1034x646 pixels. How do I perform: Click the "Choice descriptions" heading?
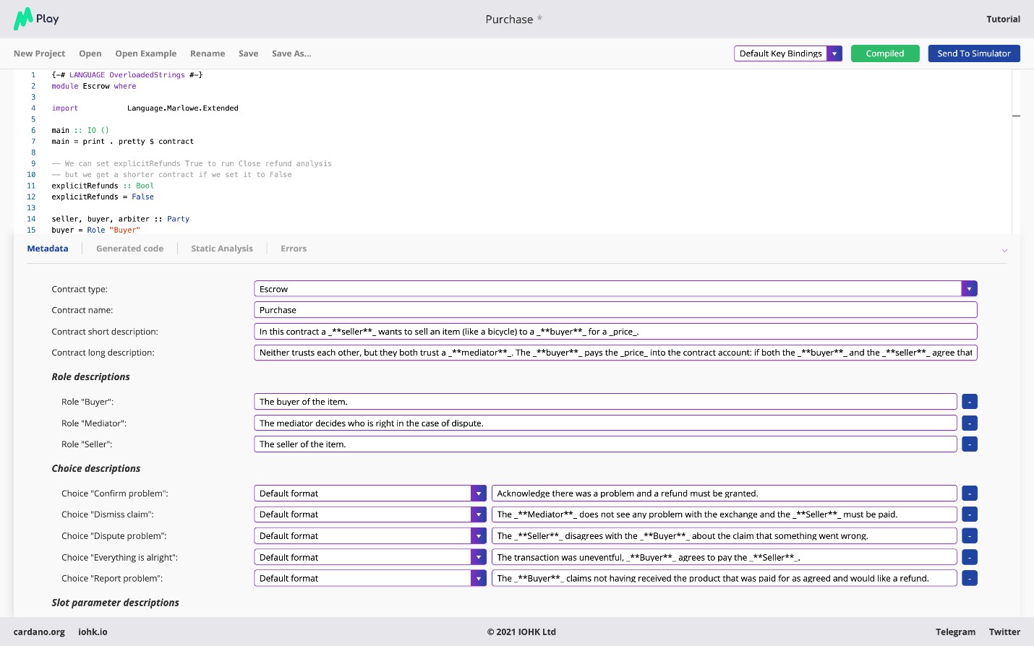96,469
